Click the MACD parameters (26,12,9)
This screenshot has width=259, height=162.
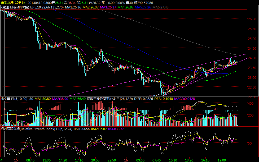(126, 99)
